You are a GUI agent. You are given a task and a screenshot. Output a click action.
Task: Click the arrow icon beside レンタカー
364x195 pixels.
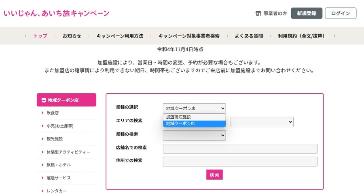[x=42, y=191]
